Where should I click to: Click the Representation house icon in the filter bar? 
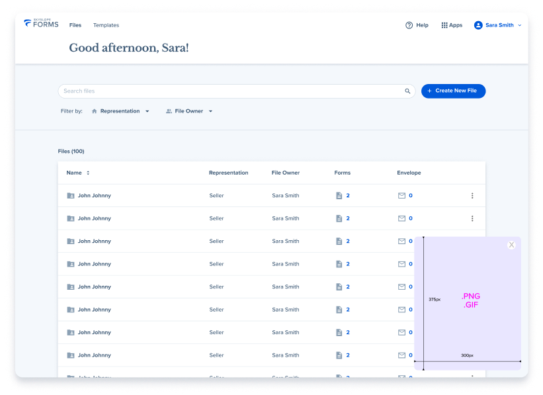[x=93, y=111]
